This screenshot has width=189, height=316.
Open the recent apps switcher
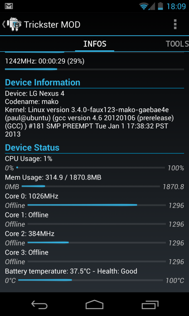point(150,305)
